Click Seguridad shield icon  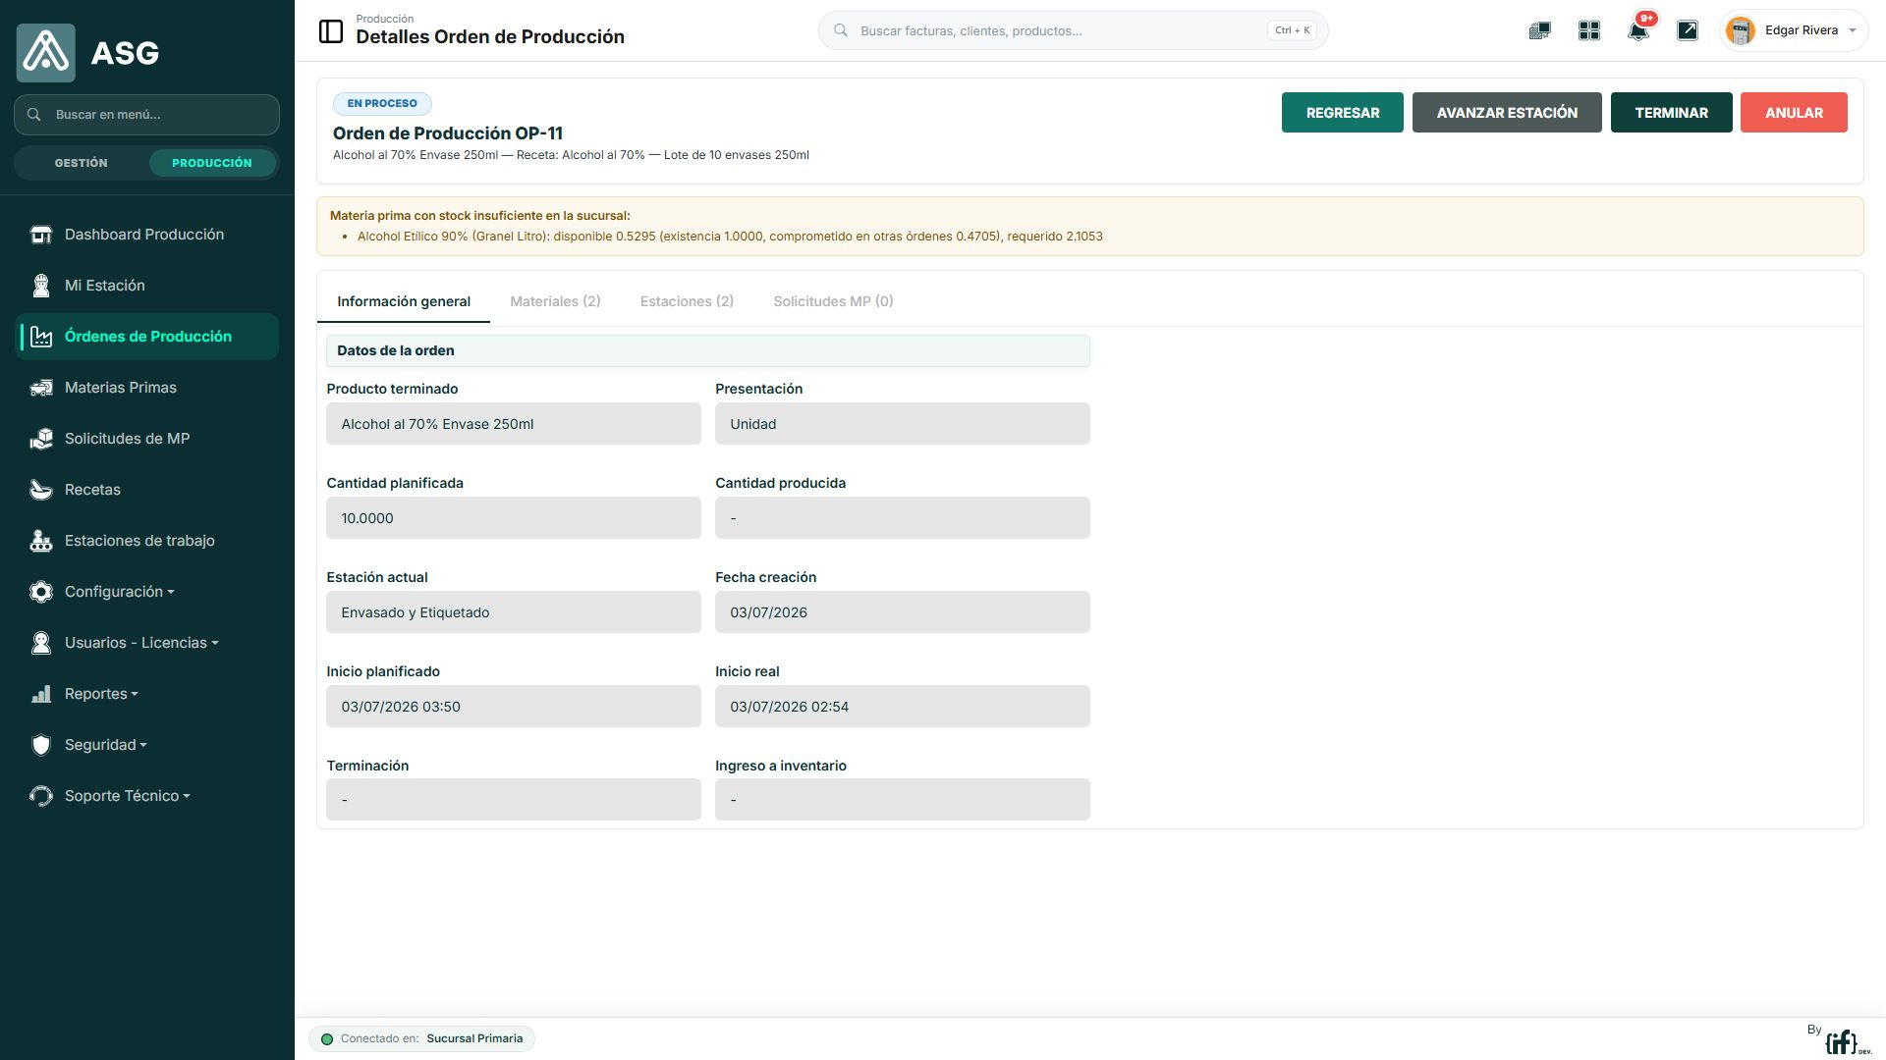(41, 745)
